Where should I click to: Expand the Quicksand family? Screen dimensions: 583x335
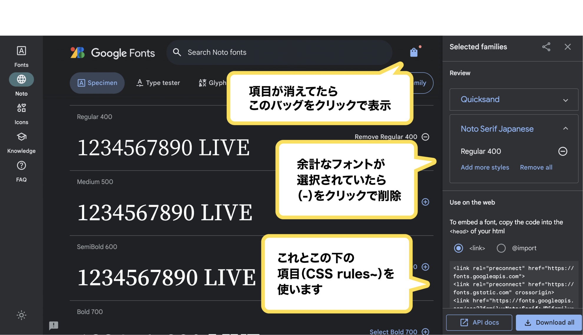pos(565,100)
